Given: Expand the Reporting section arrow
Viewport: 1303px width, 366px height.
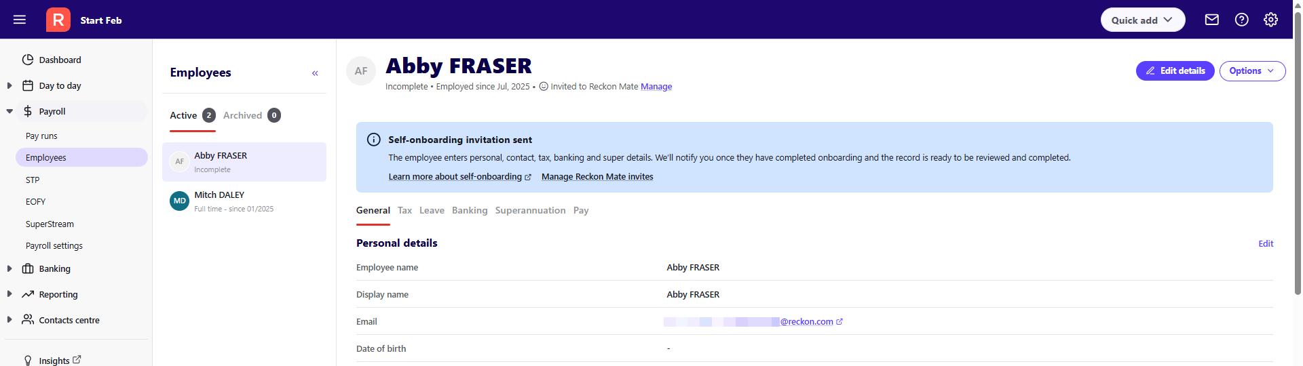Looking at the screenshot, I should click(x=10, y=294).
